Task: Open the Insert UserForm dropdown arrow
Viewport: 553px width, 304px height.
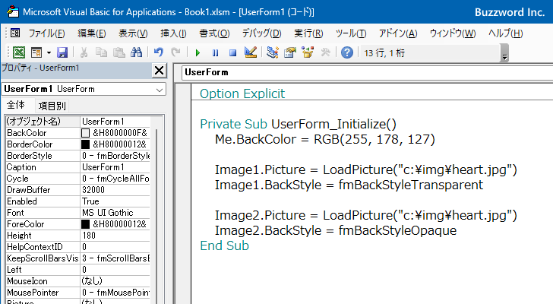Action: pyautogui.click(x=49, y=53)
